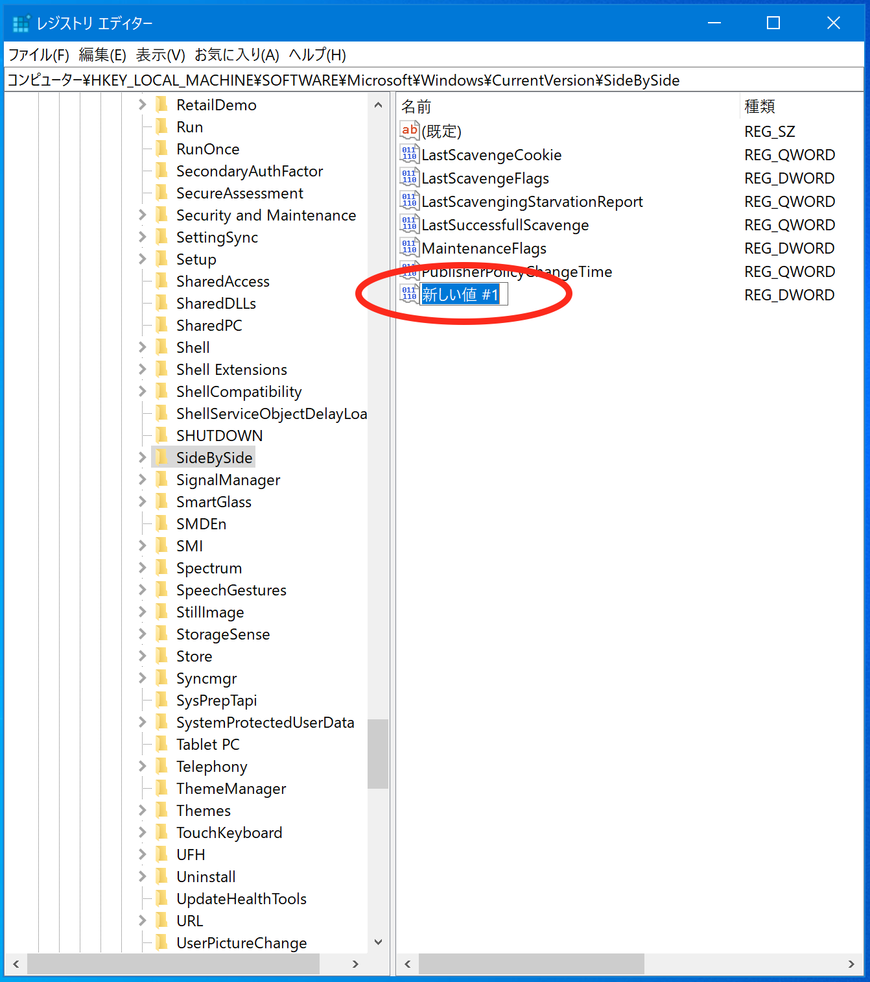The width and height of the screenshot is (870, 982).
Task: Click the LastSuccessfullScavenge value icon
Action: (x=409, y=224)
